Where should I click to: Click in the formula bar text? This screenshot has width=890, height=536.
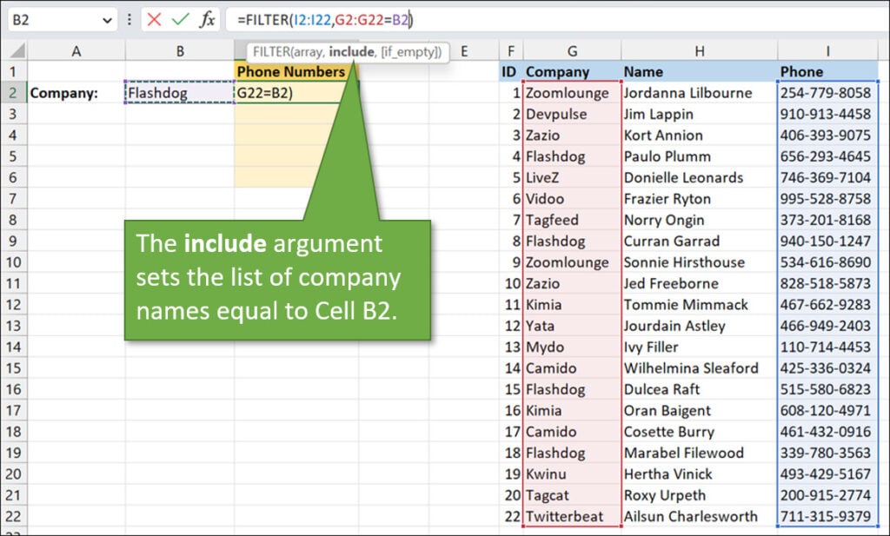tap(521, 19)
